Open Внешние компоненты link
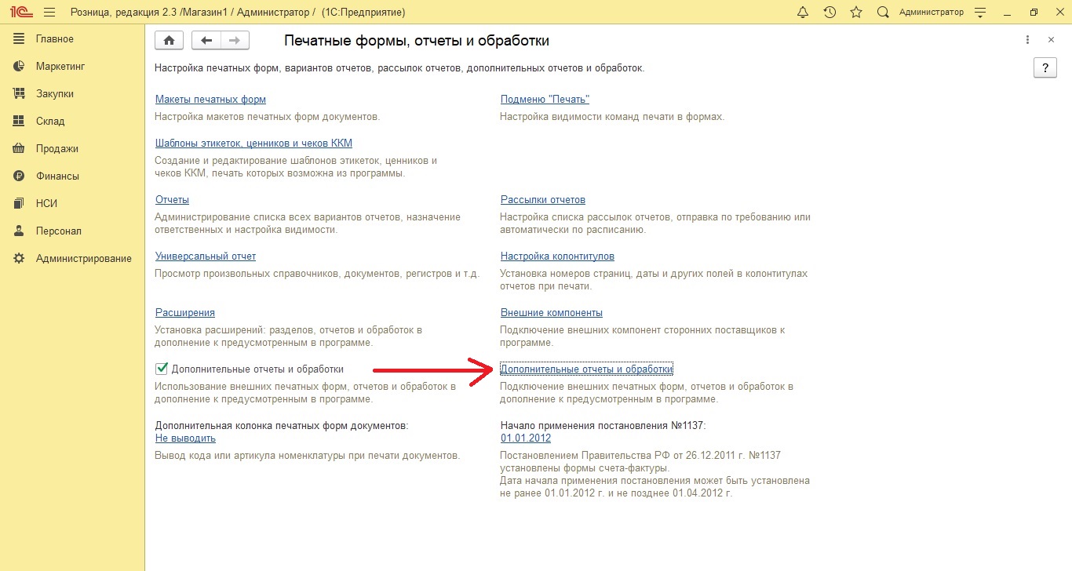Screen dimensions: 1072x571 [552, 313]
